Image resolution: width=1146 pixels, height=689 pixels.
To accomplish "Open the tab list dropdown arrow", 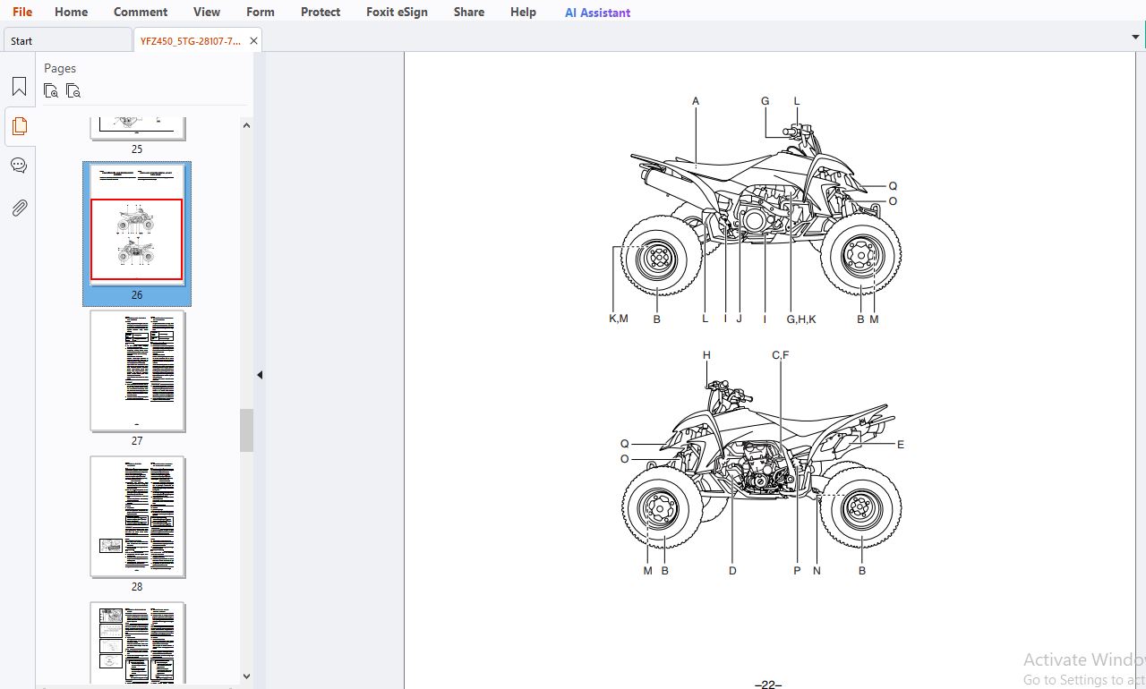I will tap(1136, 37).
